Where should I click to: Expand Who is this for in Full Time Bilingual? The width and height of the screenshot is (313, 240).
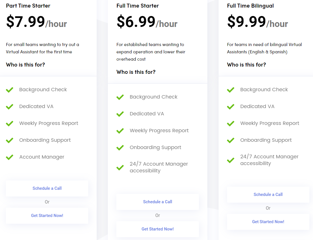pos(246,65)
